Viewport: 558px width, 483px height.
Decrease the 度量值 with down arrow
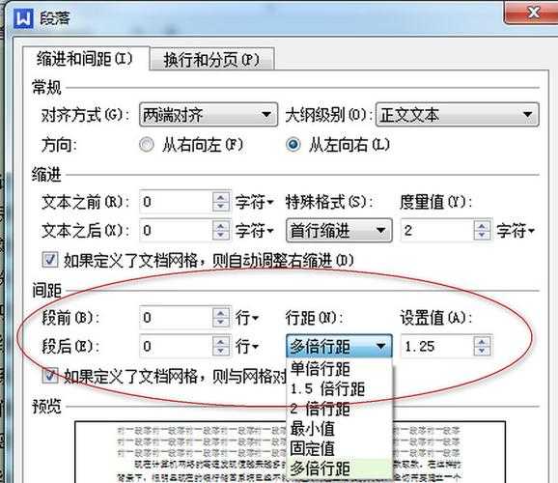[x=482, y=236]
